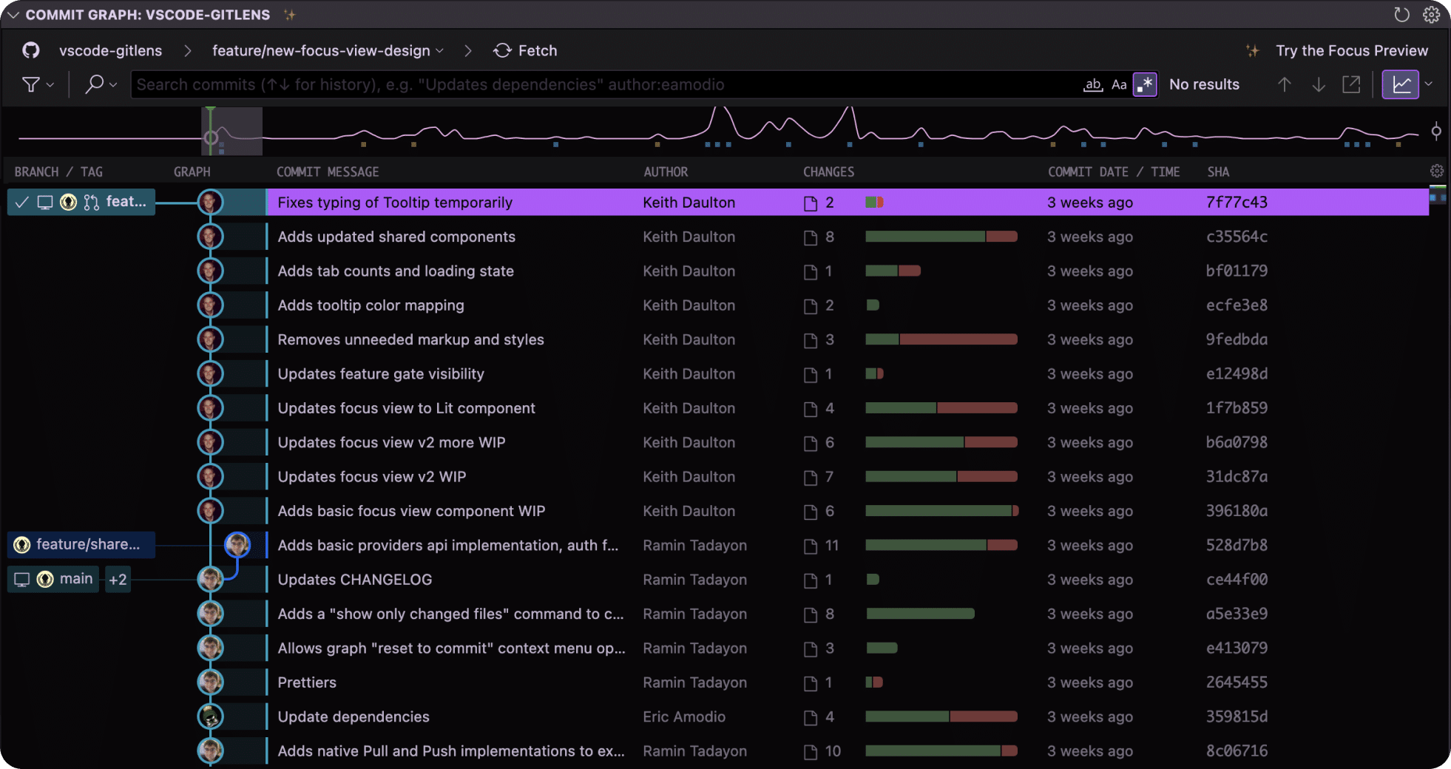Screen dimensions: 1451x769
Task: Open the search commits magnifier icon
Action: tap(96, 84)
